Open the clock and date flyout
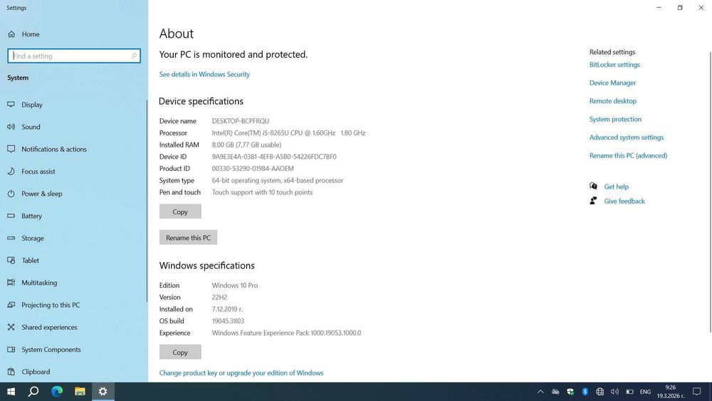Screen dimensions: 712x401 point(671,392)
